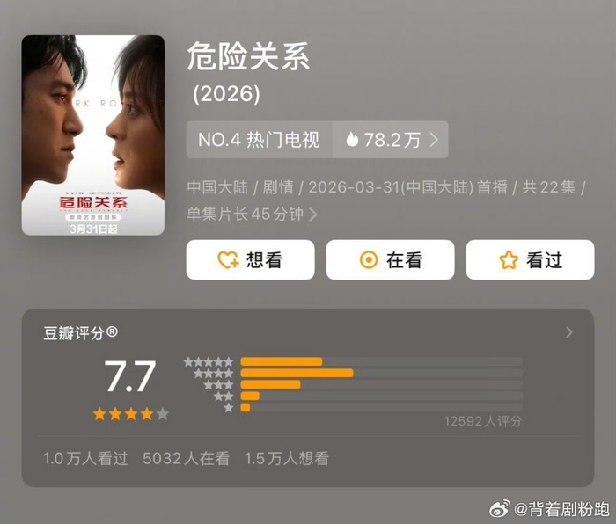Viewport: 616px width, 524px height.
Task: Tap the star icon on 看过
Action: (x=509, y=260)
